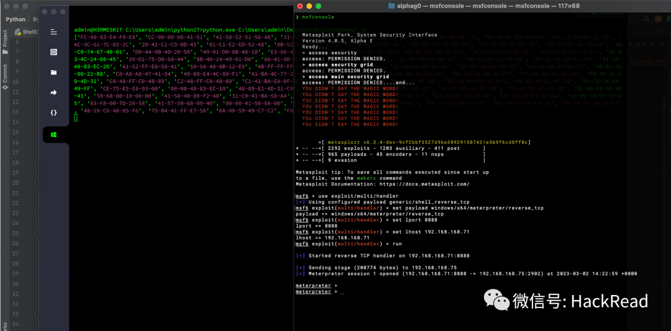Click the green cursor in the Windows shell
The image size is (671, 331).
[76, 118]
